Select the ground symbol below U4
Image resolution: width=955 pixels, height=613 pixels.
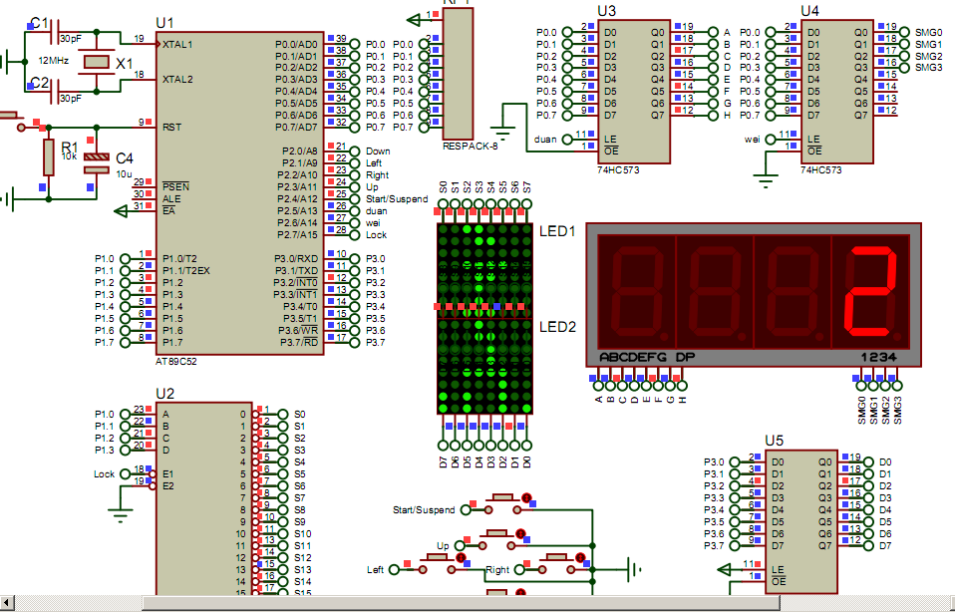[766, 179]
